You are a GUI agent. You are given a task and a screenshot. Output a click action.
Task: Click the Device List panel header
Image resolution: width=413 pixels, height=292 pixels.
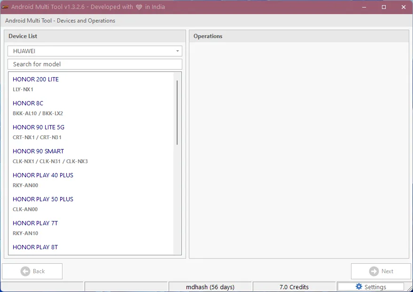[x=95, y=36]
